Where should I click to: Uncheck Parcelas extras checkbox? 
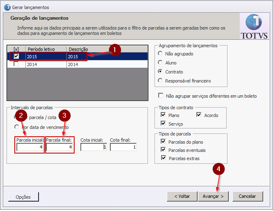(164, 158)
